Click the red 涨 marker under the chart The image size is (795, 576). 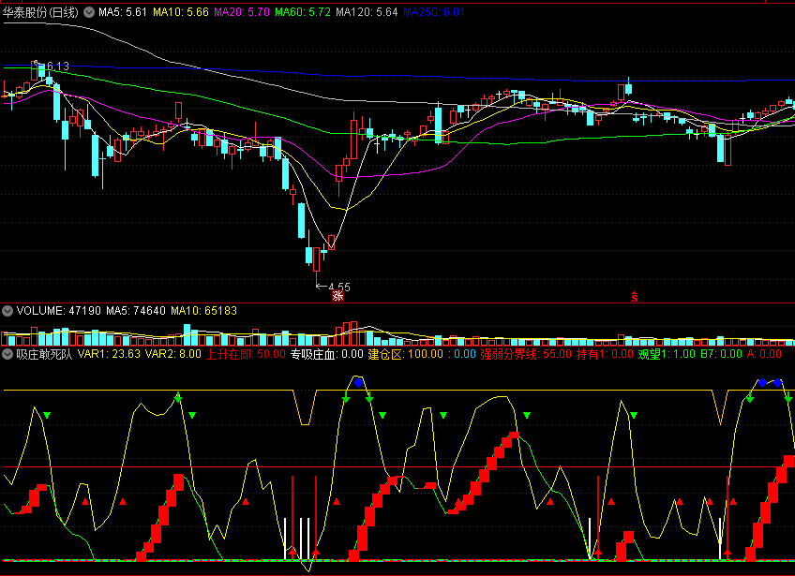(x=337, y=296)
